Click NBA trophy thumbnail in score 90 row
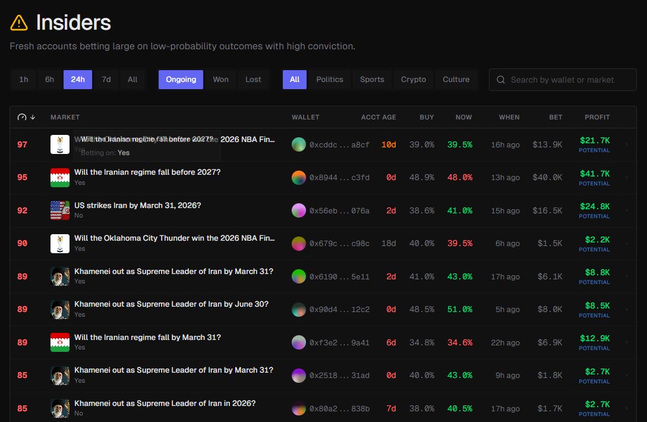The height and width of the screenshot is (422, 647). tap(60, 244)
